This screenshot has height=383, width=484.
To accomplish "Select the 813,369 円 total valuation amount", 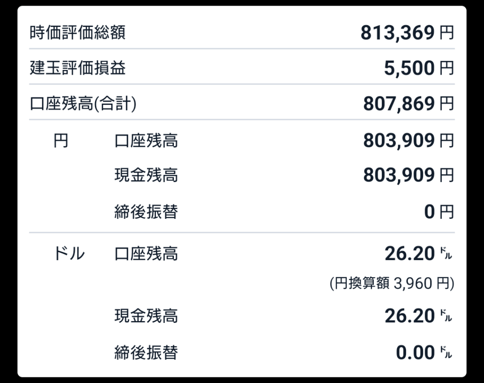I will 406,33.
